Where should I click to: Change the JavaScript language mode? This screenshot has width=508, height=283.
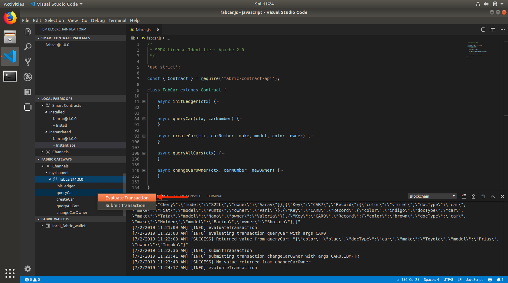[474, 280]
